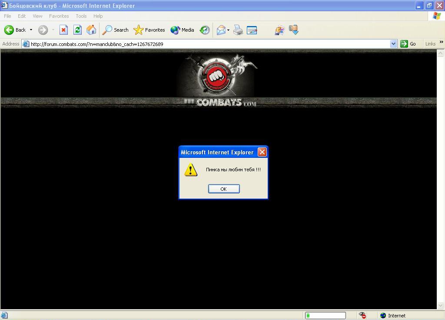The image size is (445, 320).
Task: Click the page scrollbar up arrow
Action: coord(441,53)
